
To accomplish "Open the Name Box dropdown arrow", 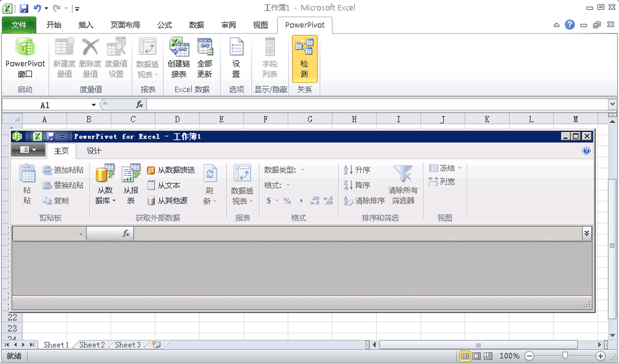I will coord(94,105).
